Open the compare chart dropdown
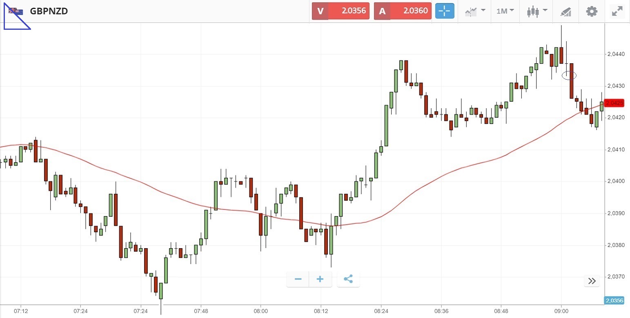Image resolution: width=630 pixels, height=318 pixels. point(475,11)
